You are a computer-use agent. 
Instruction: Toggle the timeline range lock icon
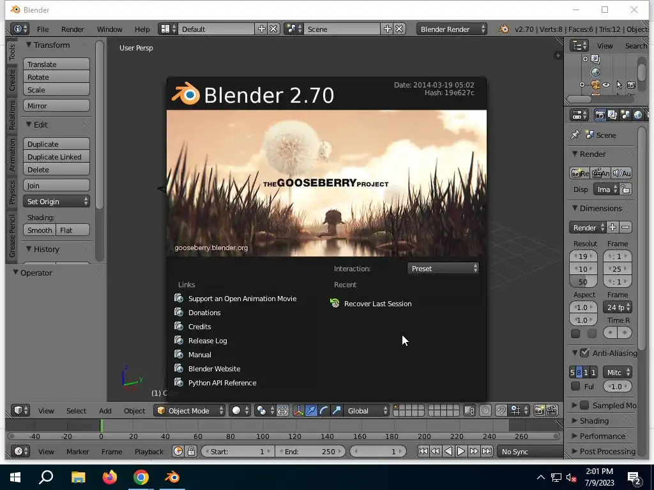pos(191,451)
